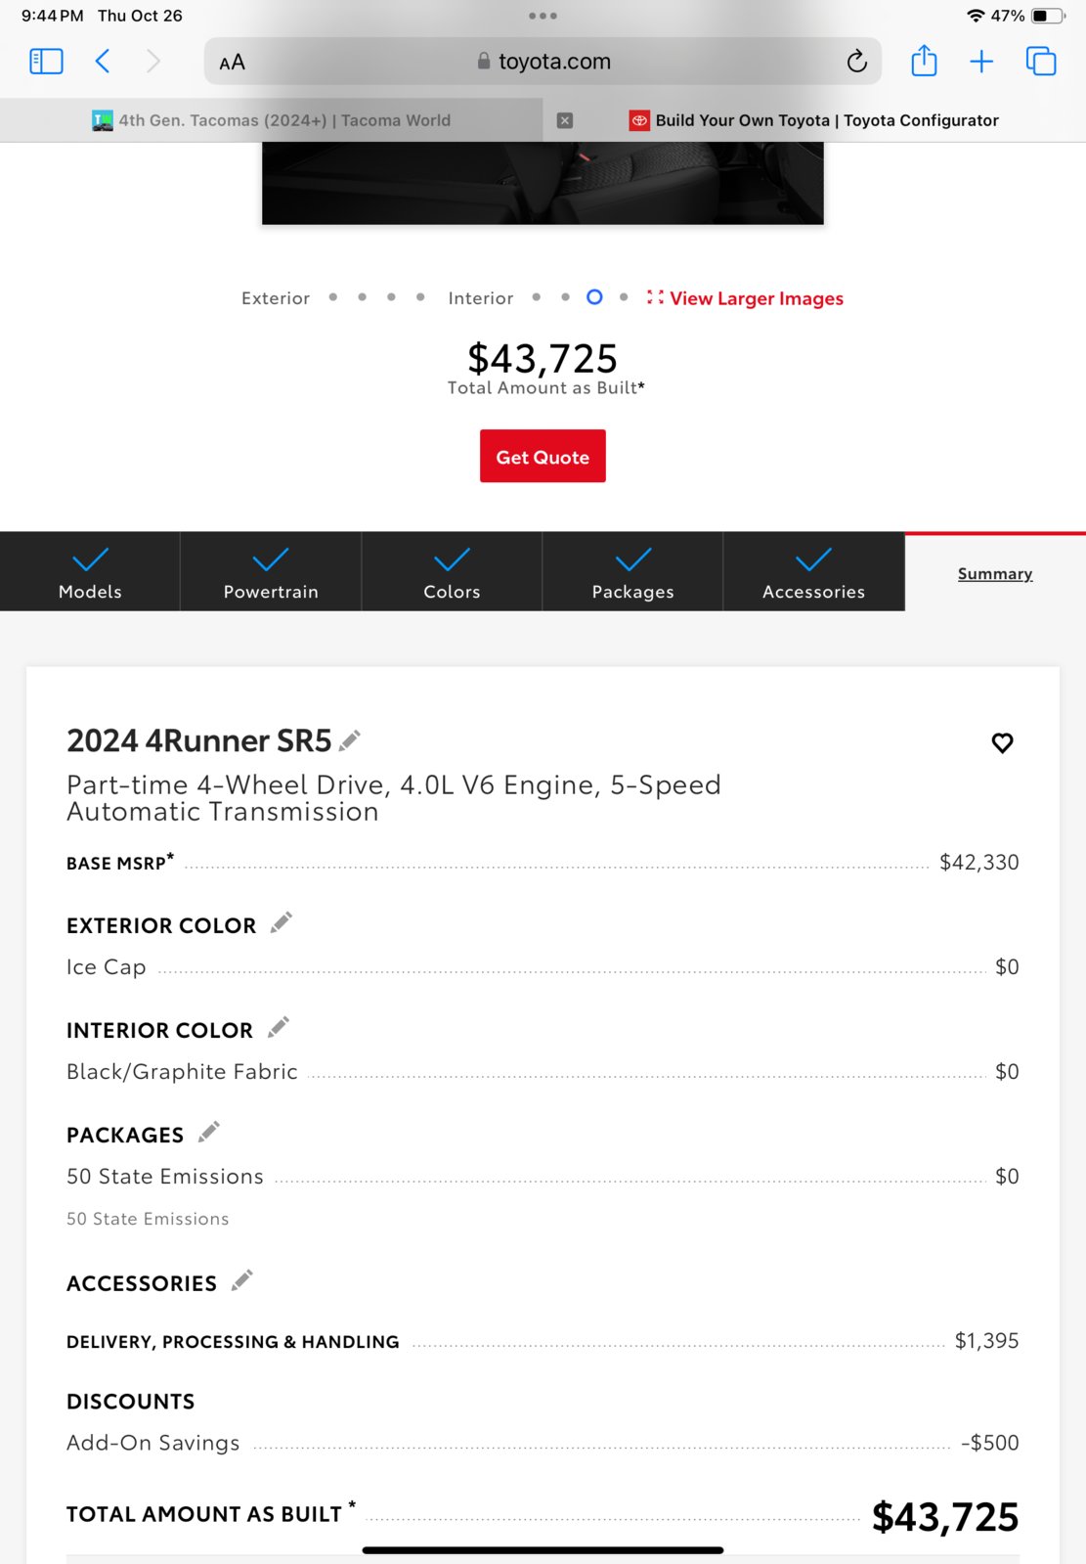1086x1564 pixels.
Task: Select the second interior image dot
Action: (x=565, y=297)
